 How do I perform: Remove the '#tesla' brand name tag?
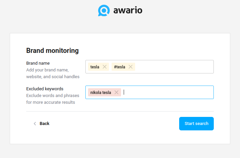130,67
